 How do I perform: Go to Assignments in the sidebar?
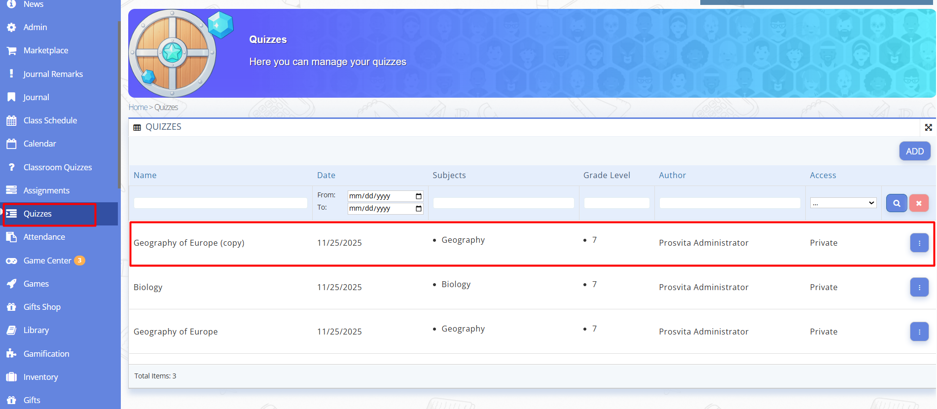[46, 190]
